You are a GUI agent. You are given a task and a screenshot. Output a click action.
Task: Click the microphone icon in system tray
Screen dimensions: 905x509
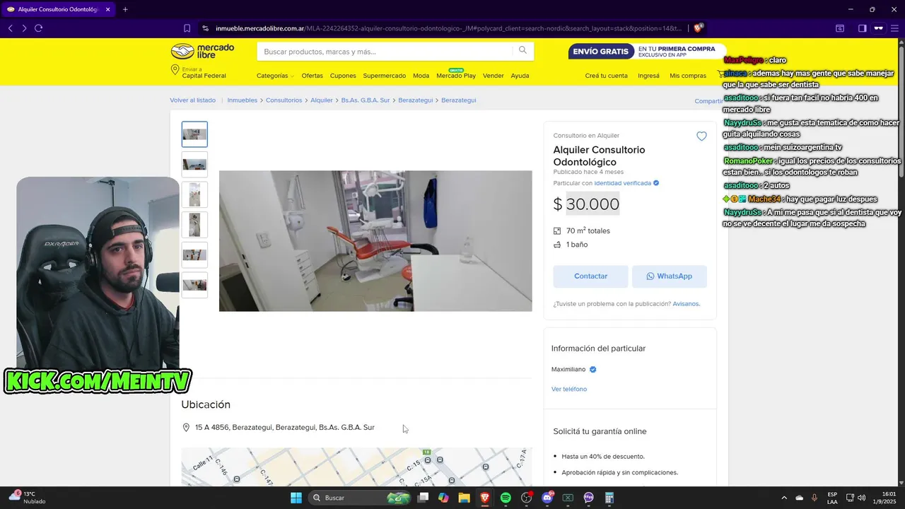[x=814, y=498]
